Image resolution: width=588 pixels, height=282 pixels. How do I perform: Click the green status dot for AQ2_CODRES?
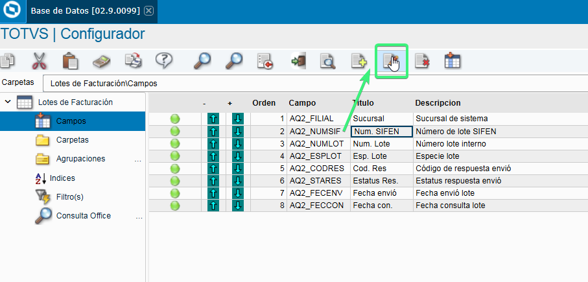(x=175, y=169)
